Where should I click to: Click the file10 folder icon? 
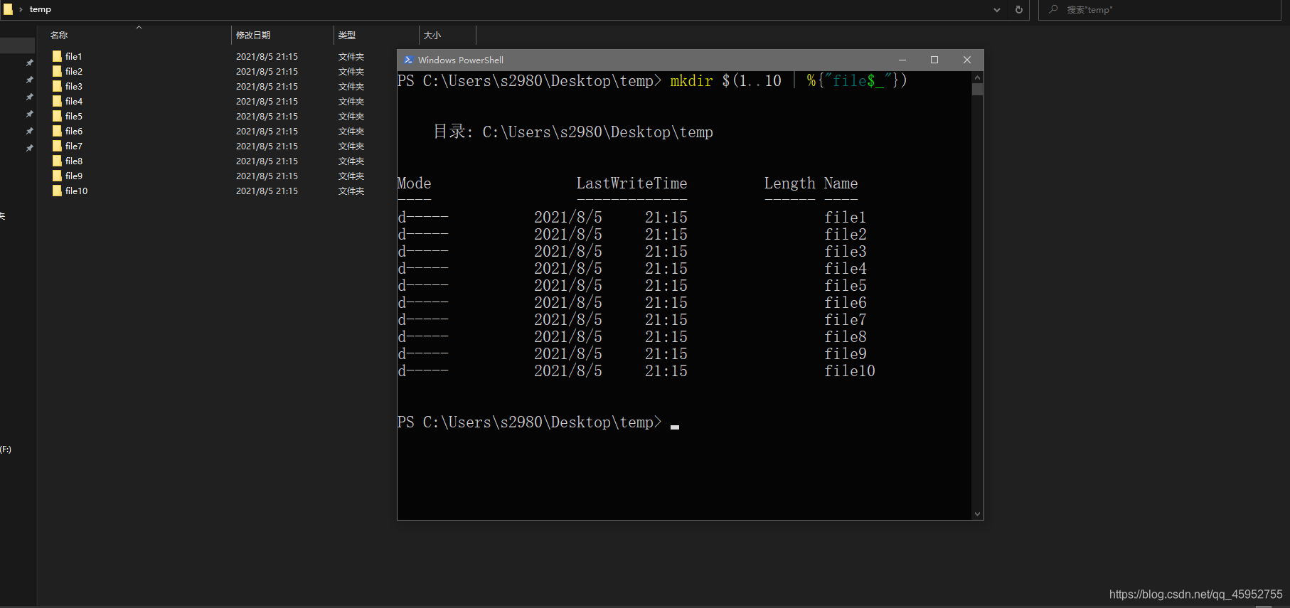(57, 191)
